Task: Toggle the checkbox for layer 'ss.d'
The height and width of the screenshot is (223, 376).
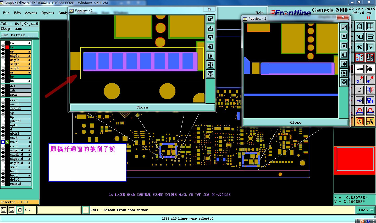Action: click(x=3, y=167)
